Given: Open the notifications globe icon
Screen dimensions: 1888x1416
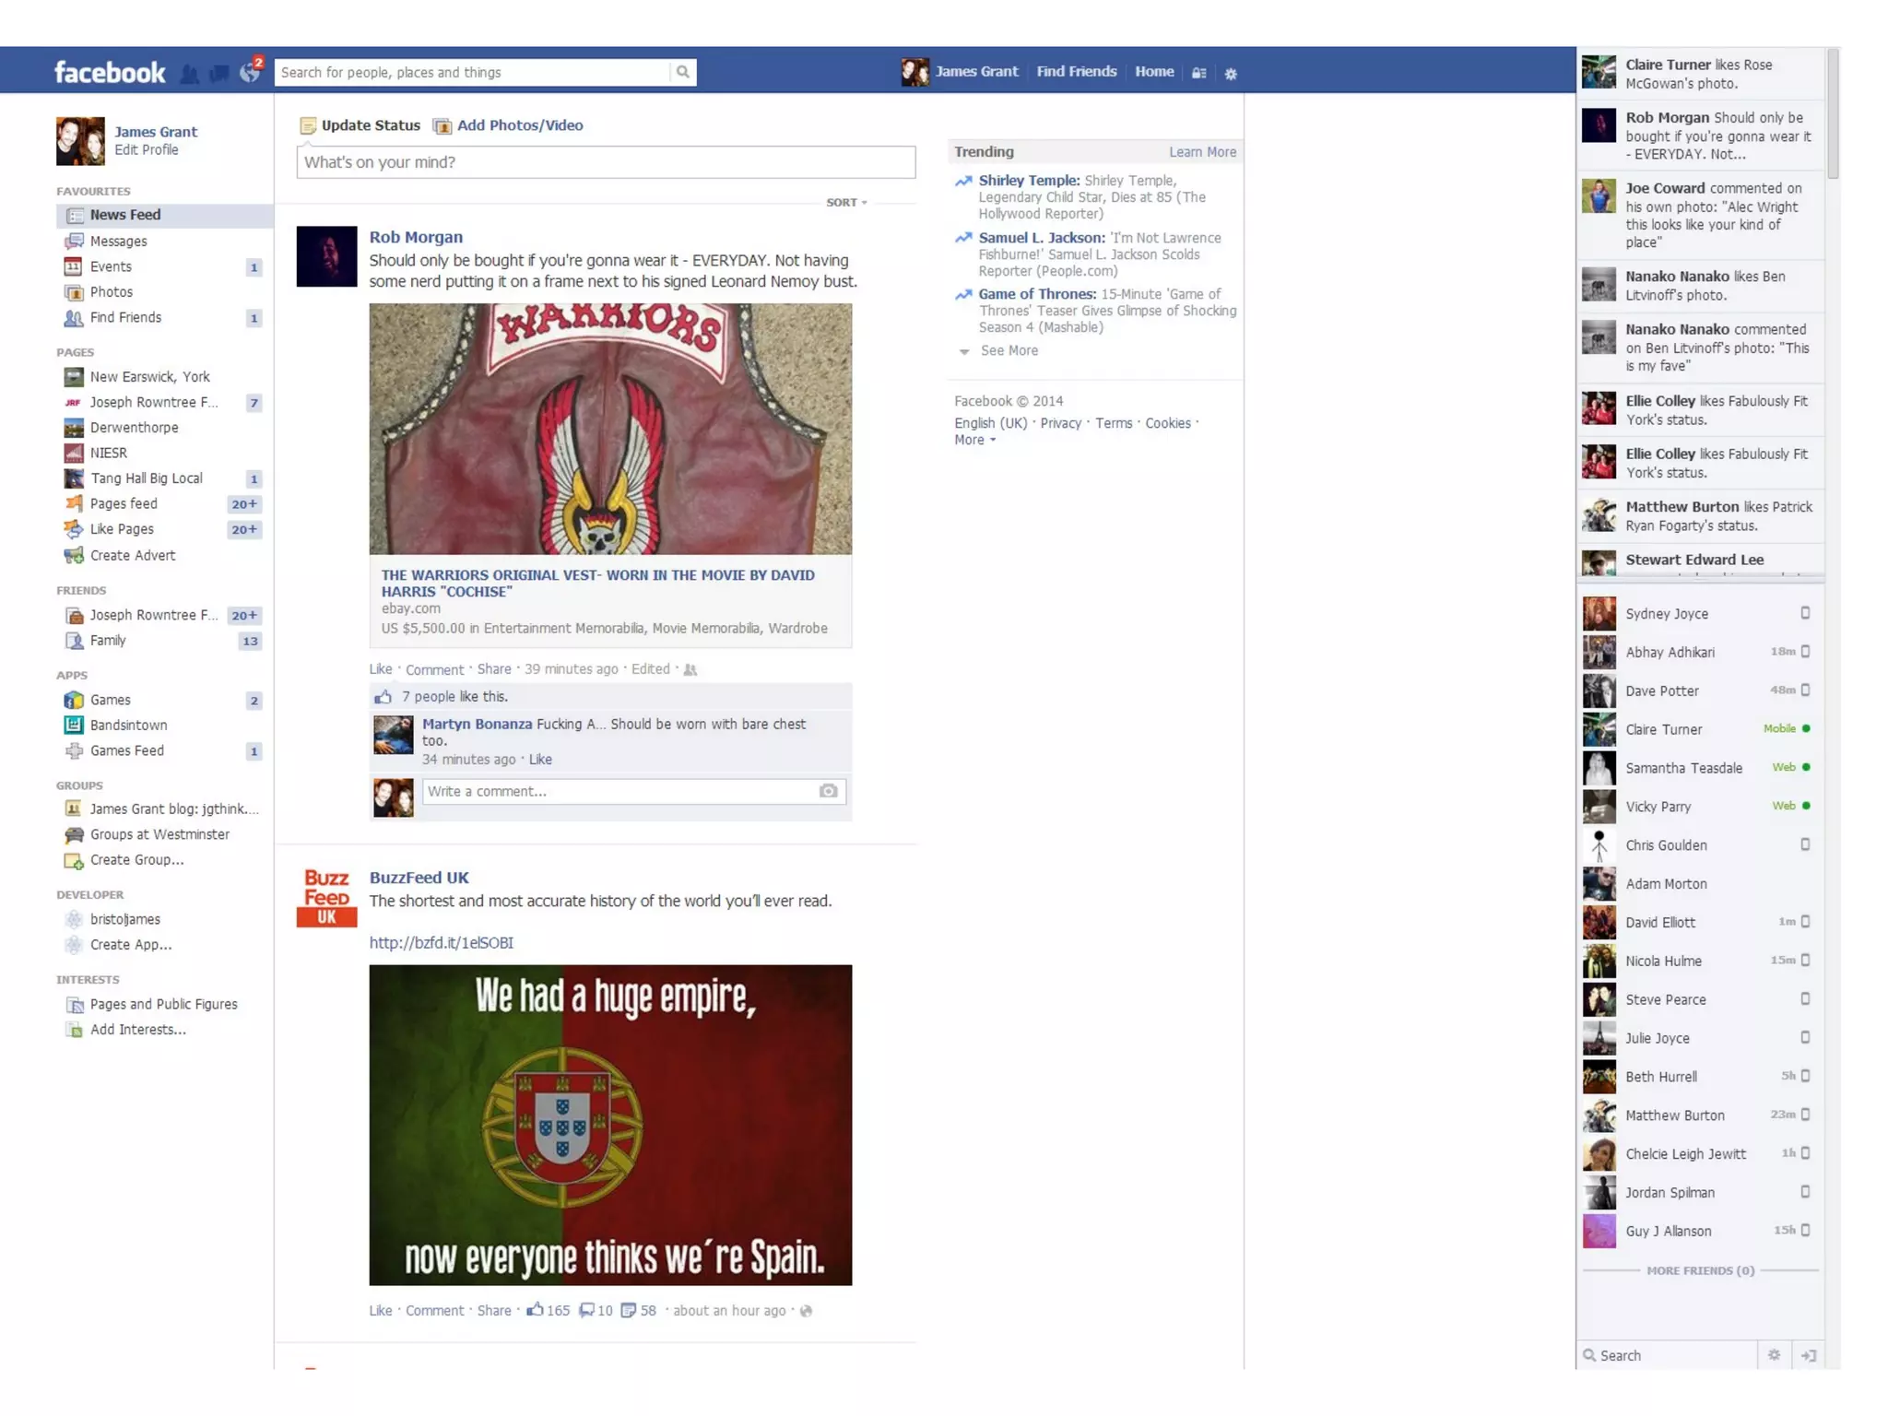Looking at the screenshot, I should click(x=250, y=73).
